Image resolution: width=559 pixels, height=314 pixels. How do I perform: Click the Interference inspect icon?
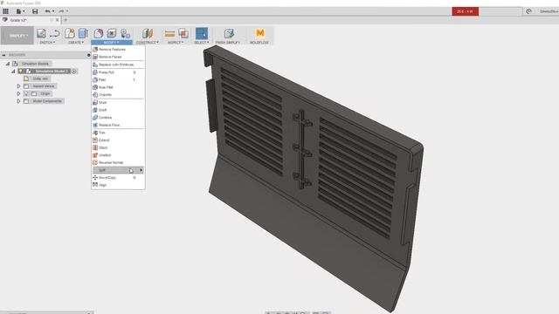(183, 33)
